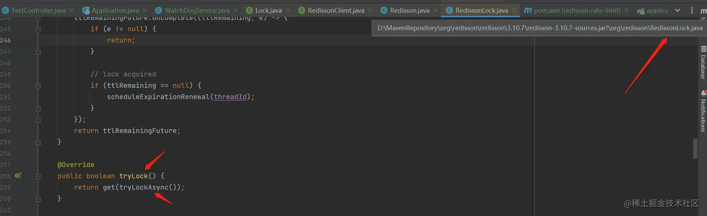Close the Application.java tab
707x216 pixels.
tap(144, 10)
